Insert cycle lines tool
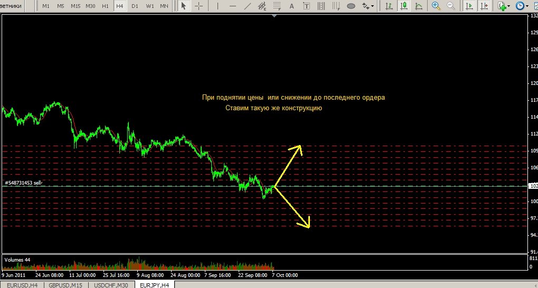The image size is (538, 288). click(x=321, y=6)
